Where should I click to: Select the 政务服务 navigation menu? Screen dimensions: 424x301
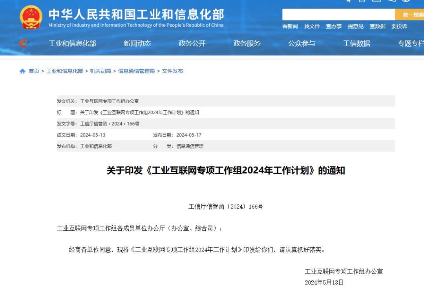coord(247,44)
